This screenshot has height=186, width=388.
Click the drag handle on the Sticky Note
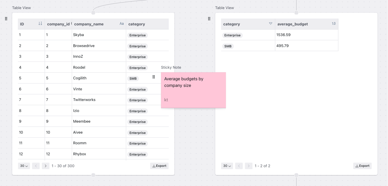coord(154,77)
